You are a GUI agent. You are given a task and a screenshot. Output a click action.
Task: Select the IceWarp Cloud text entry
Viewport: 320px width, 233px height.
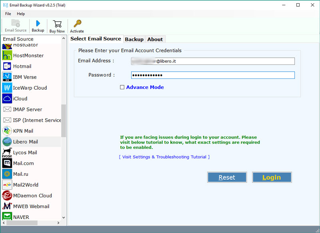click(30, 88)
